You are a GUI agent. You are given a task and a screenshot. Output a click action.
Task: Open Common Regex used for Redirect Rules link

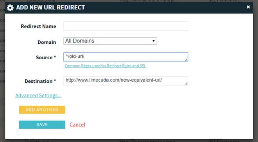point(105,66)
